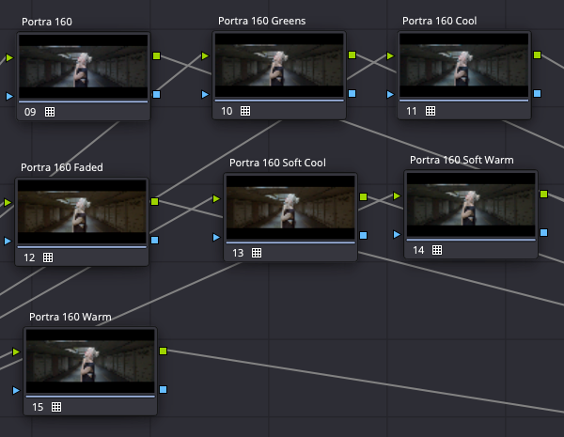Select the Portra 160 Soft Warm node thumbnail
The height and width of the screenshot is (437, 564).
point(471,205)
